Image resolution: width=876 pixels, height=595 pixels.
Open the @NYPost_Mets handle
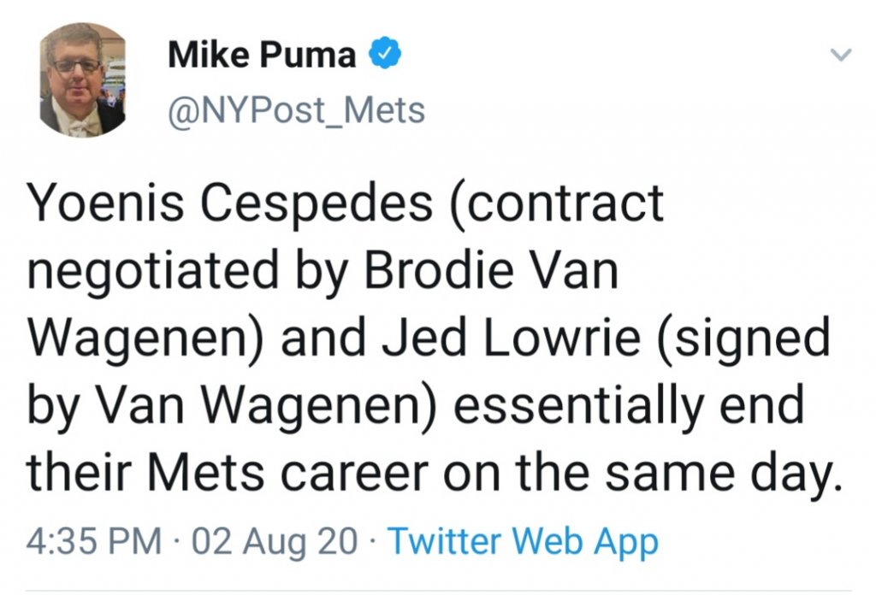tap(296, 109)
